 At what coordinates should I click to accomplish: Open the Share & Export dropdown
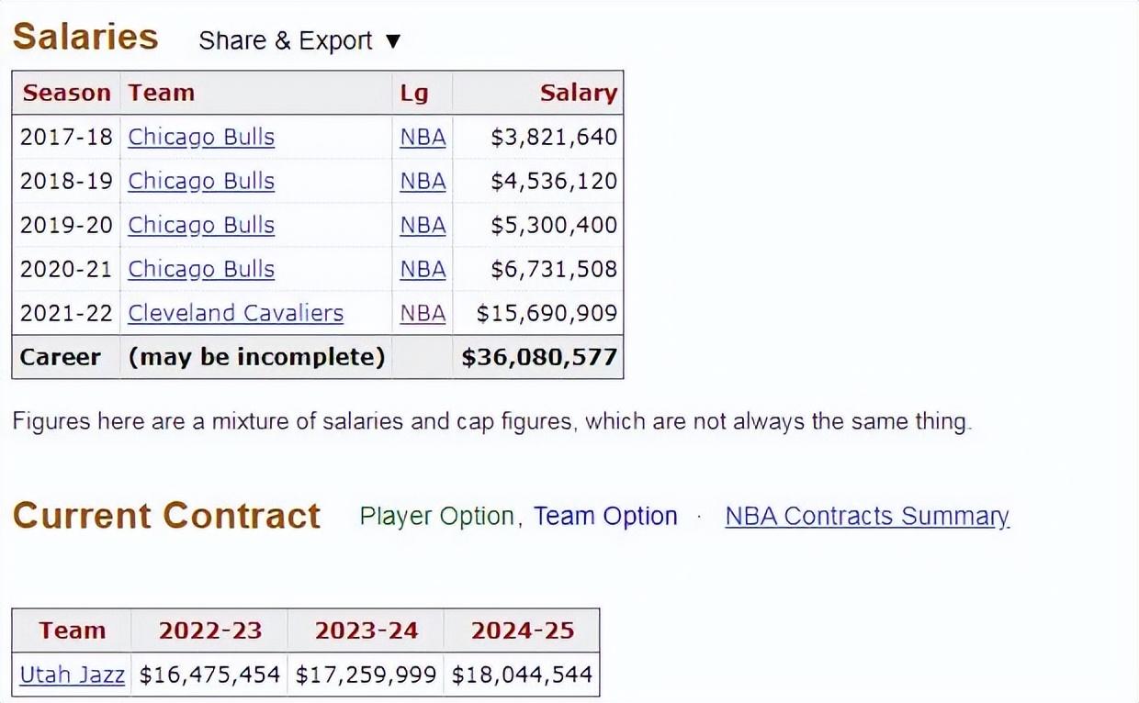(x=300, y=41)
